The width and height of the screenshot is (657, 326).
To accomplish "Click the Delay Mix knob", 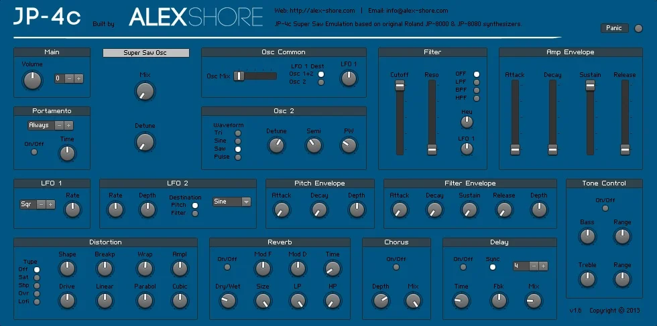I will point(534,301).
